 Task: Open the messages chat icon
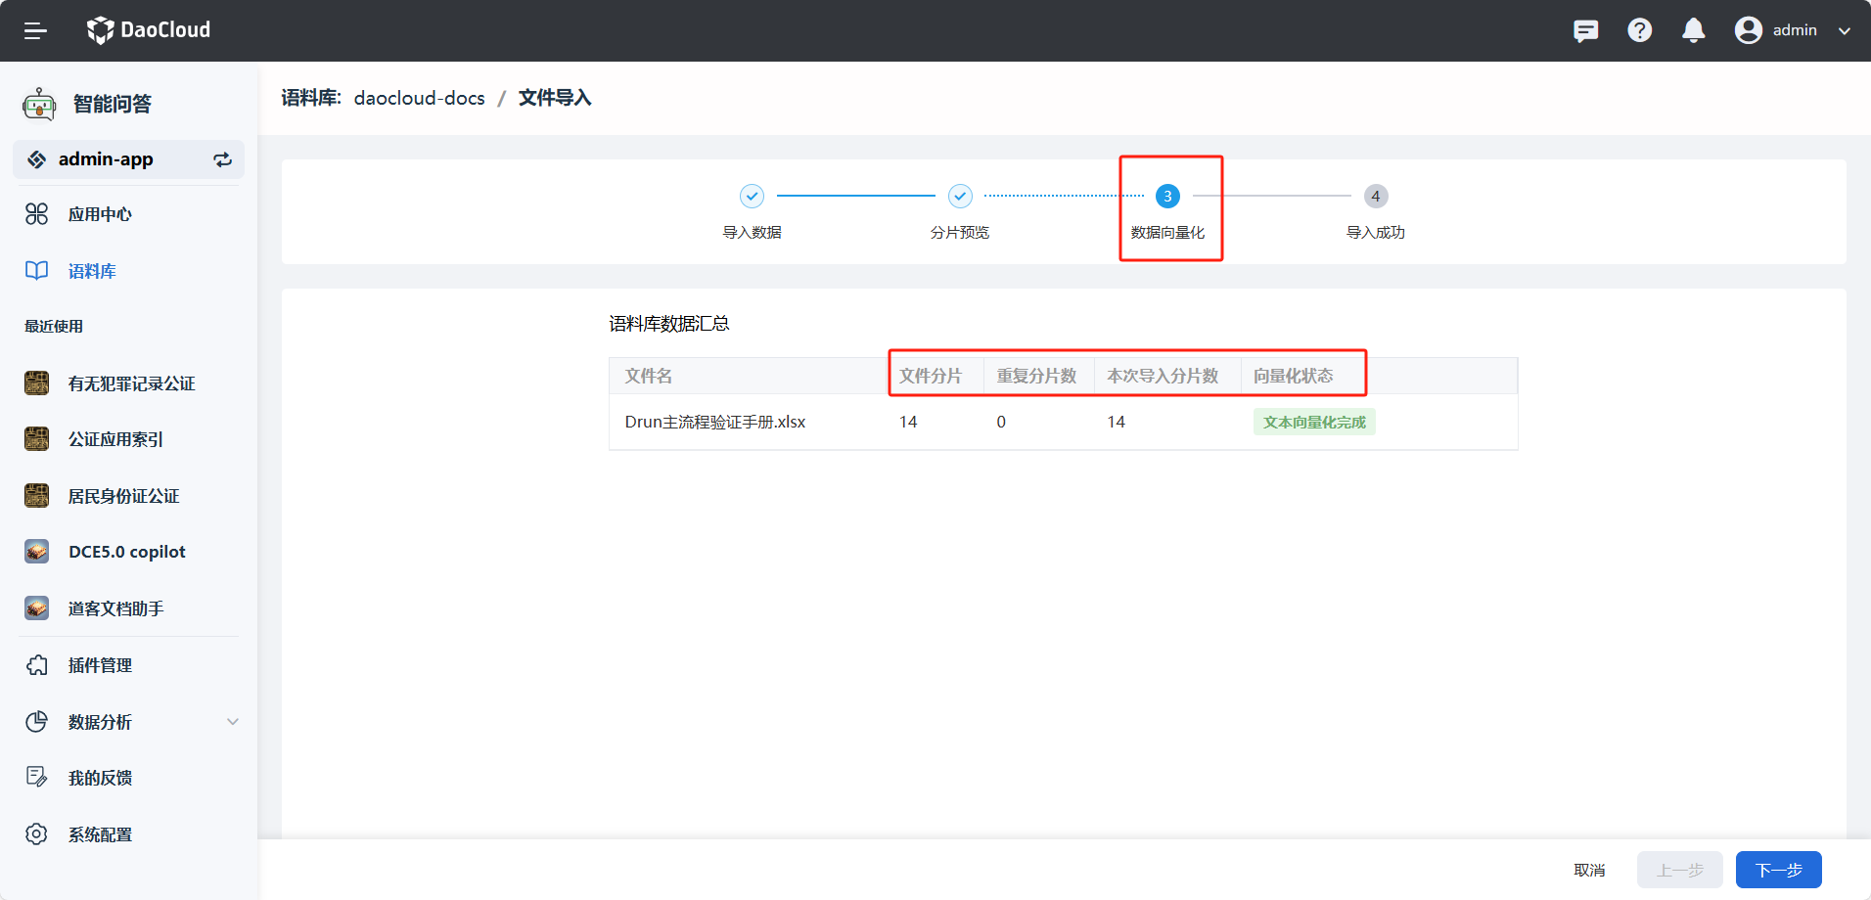click(x=1585, y=30)
